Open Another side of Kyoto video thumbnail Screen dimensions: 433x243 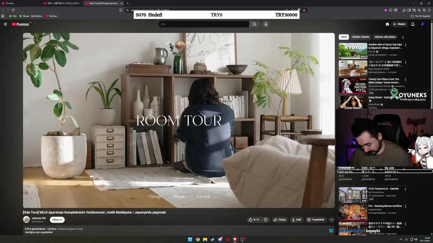tap(353, 51)
